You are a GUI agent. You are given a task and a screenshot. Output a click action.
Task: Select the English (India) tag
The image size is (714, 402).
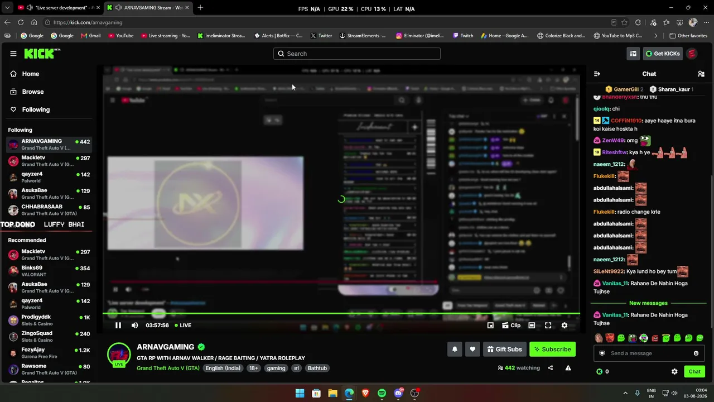tap(223, 368)
